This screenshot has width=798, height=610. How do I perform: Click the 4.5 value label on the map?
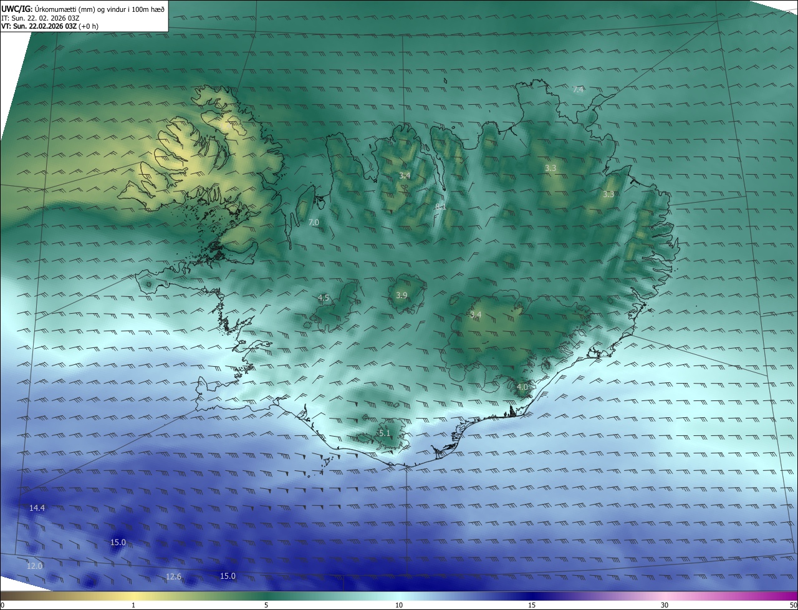324,298
